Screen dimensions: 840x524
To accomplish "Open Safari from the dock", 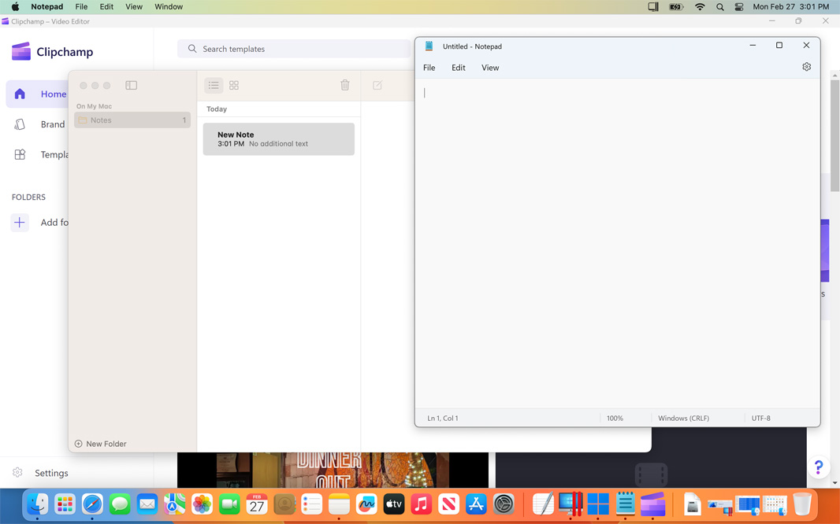I will point(92,504).
